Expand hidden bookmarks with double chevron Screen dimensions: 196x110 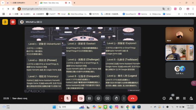[179, 14]
